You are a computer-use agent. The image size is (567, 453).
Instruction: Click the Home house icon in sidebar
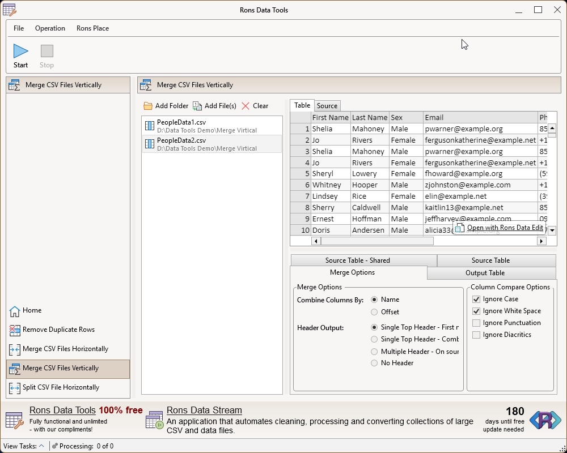click(x=15, y=311)
